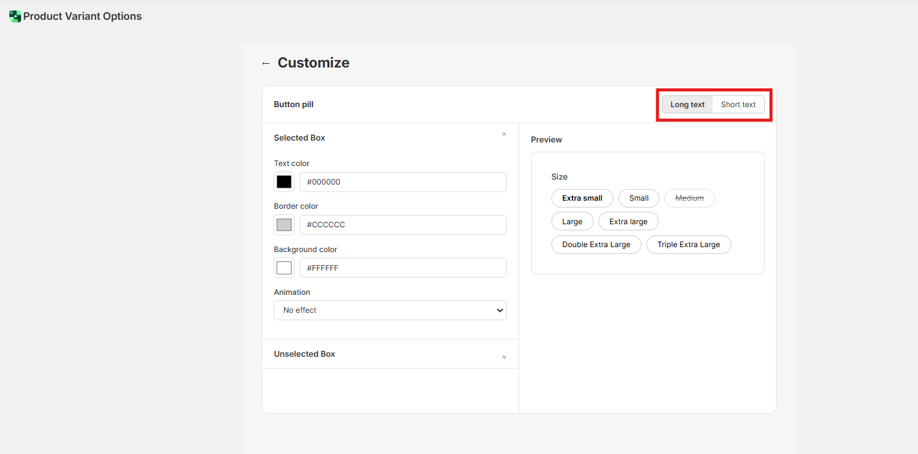
Task: Select the Triple Extra Large pill
Action: point(688,245)
